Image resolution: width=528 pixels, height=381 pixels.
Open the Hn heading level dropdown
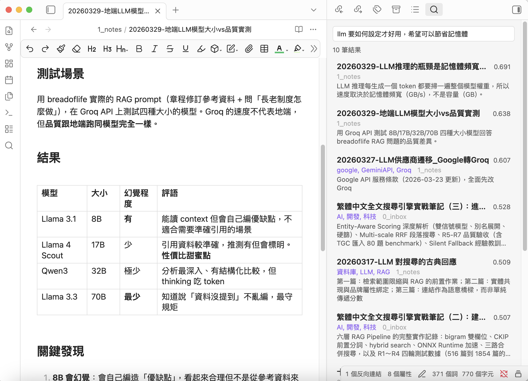pos(122,49)
